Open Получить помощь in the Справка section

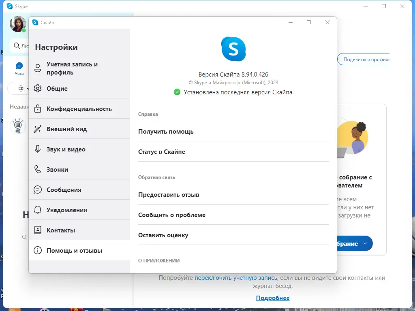(166, 131)
